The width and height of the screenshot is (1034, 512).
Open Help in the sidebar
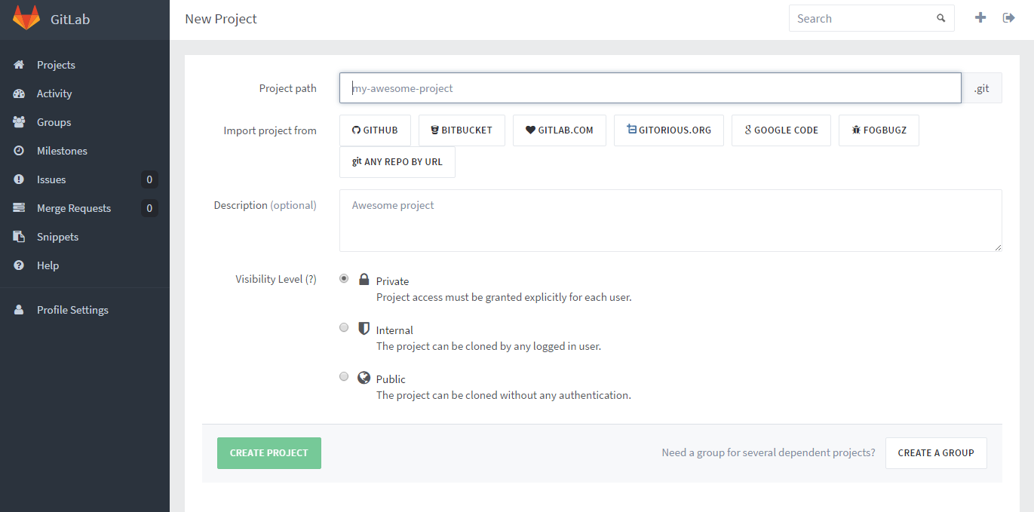pyautogui.click(x=84, y=265)
